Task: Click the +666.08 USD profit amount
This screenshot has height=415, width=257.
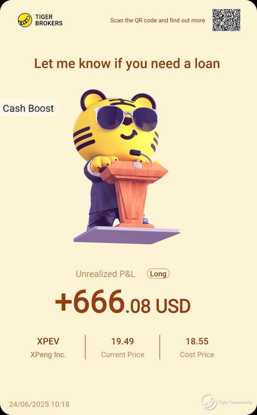Action: click(123, 302)
